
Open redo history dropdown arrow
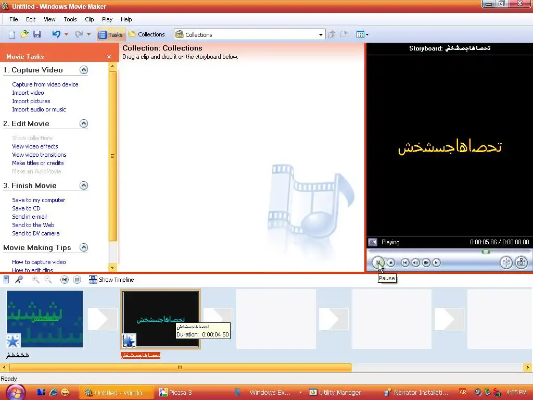[x=88, y=34]
